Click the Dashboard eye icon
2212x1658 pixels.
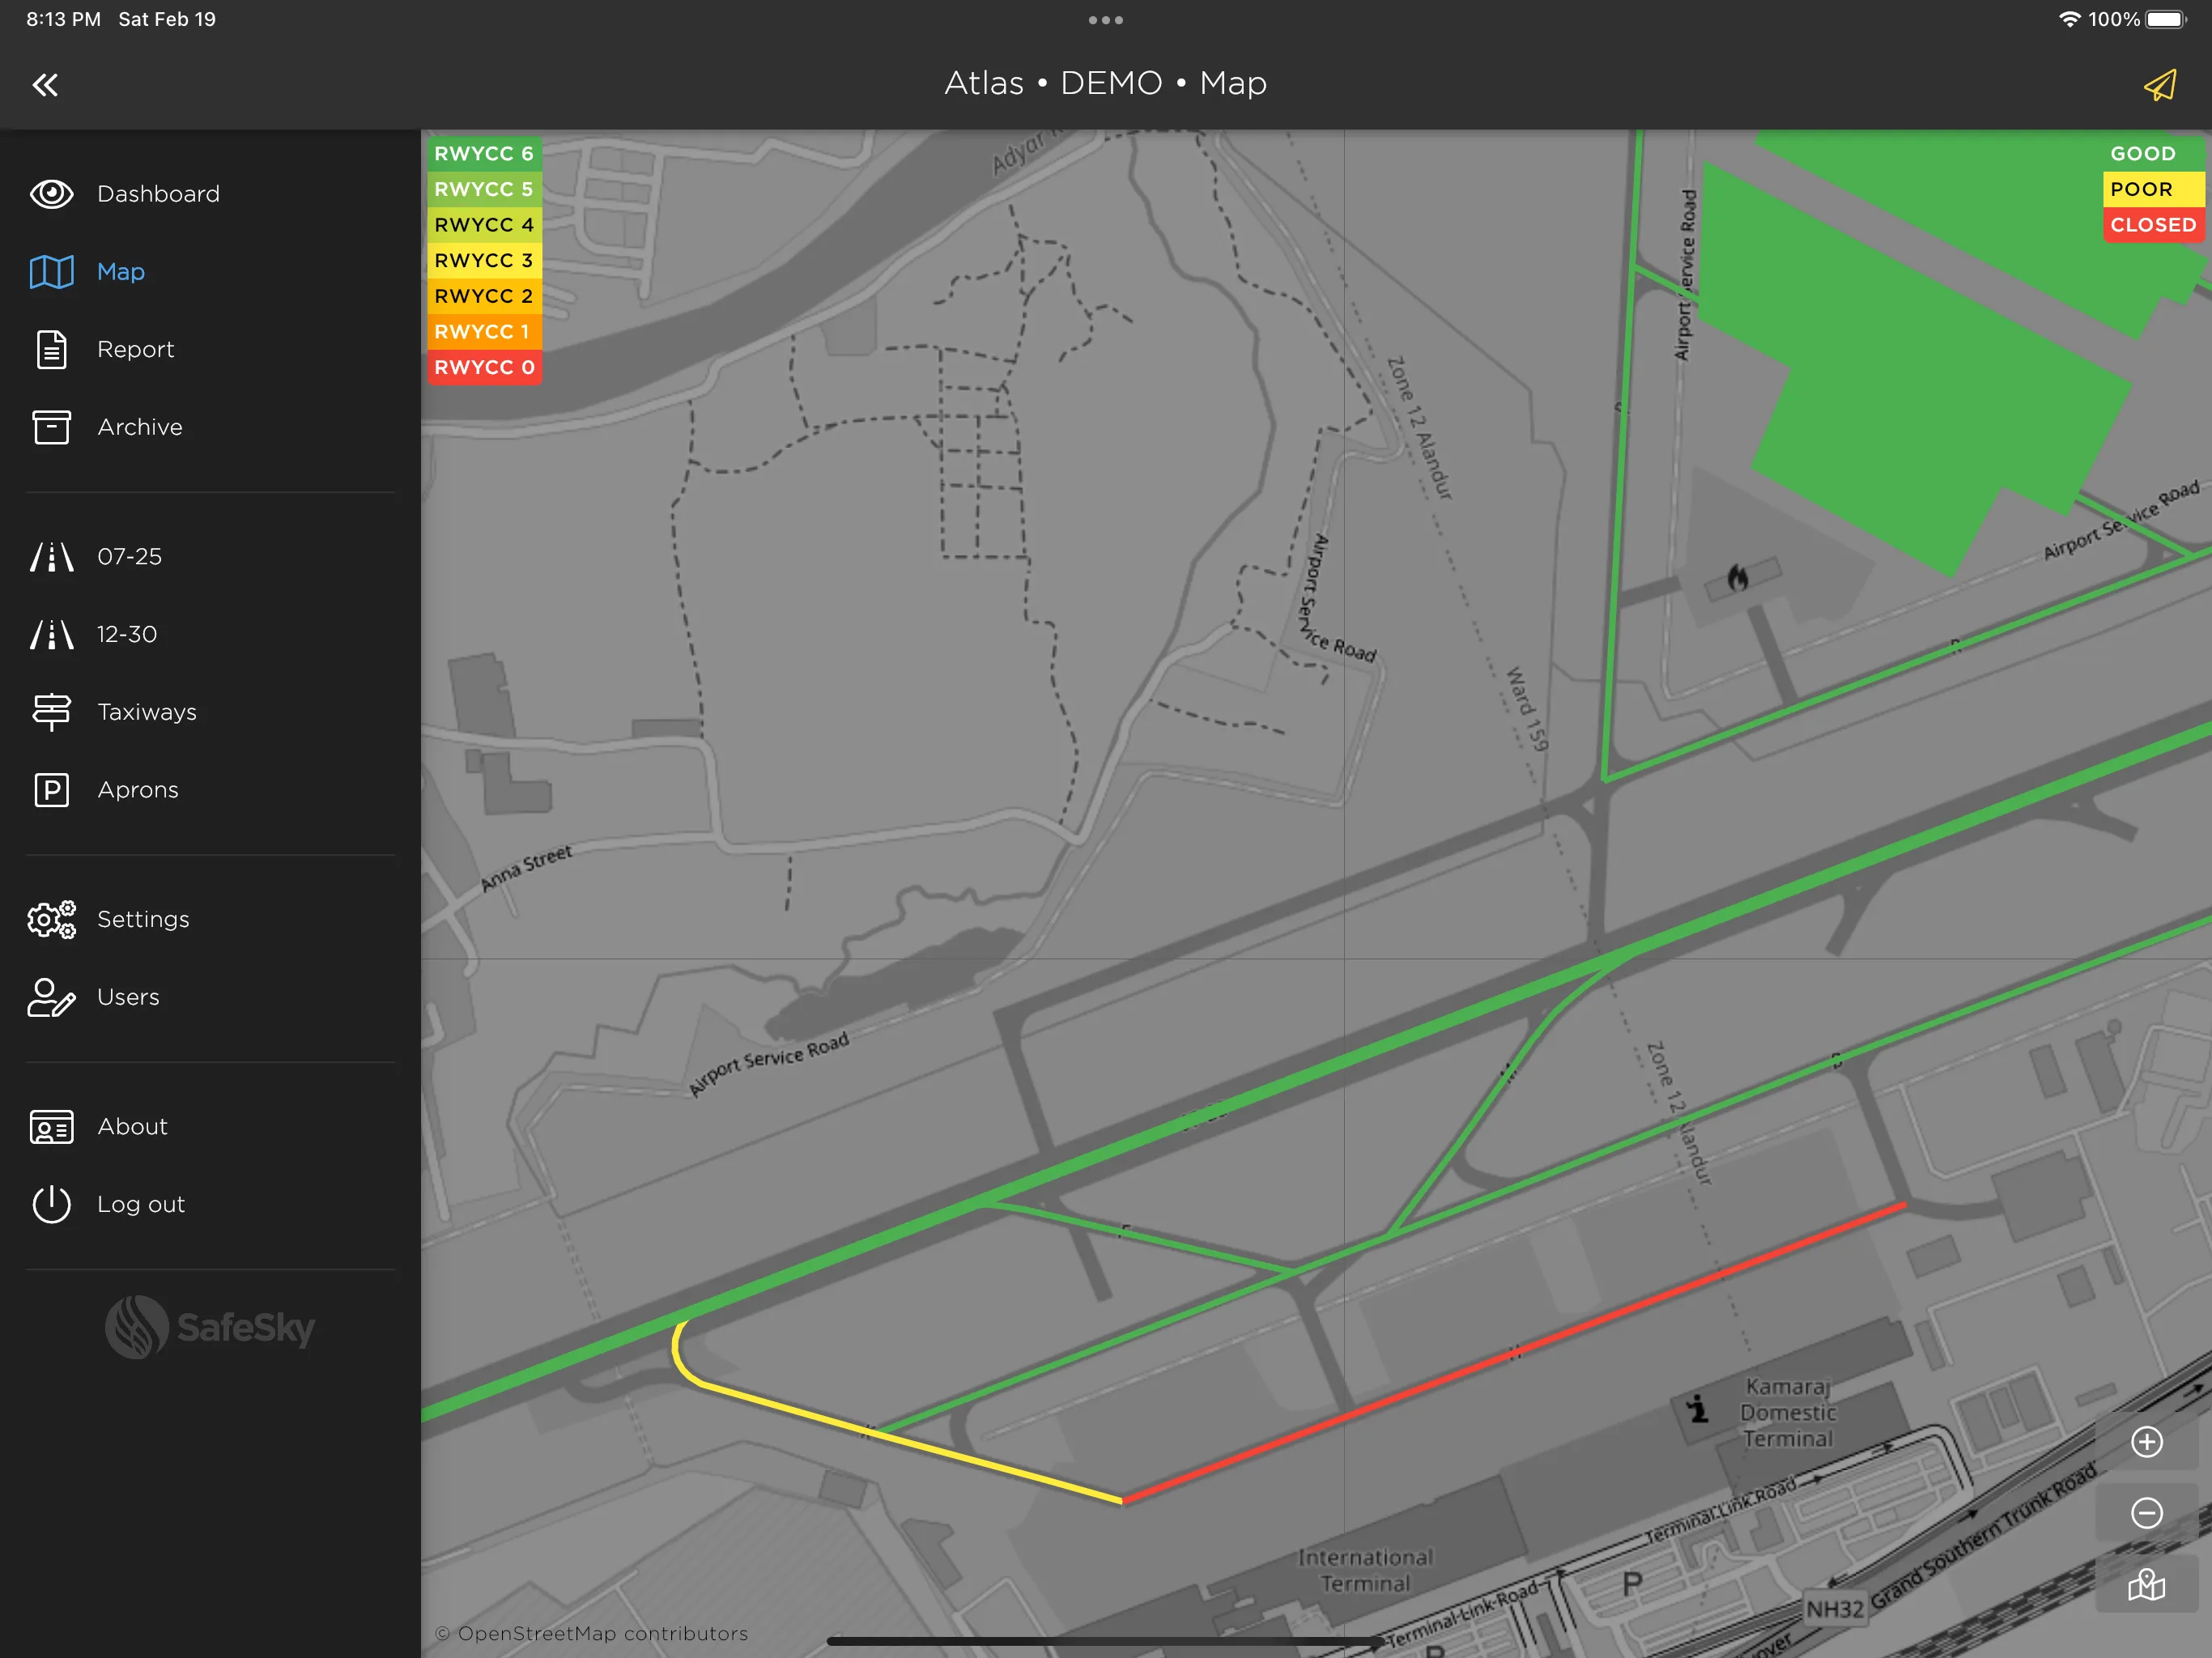coord(50,193)
